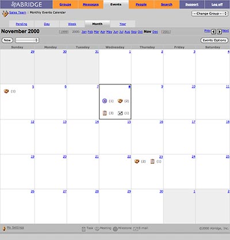Open the dropdown next to New button
The height and width of the screenshot is (240, 230).
click(x=27, y=40)
